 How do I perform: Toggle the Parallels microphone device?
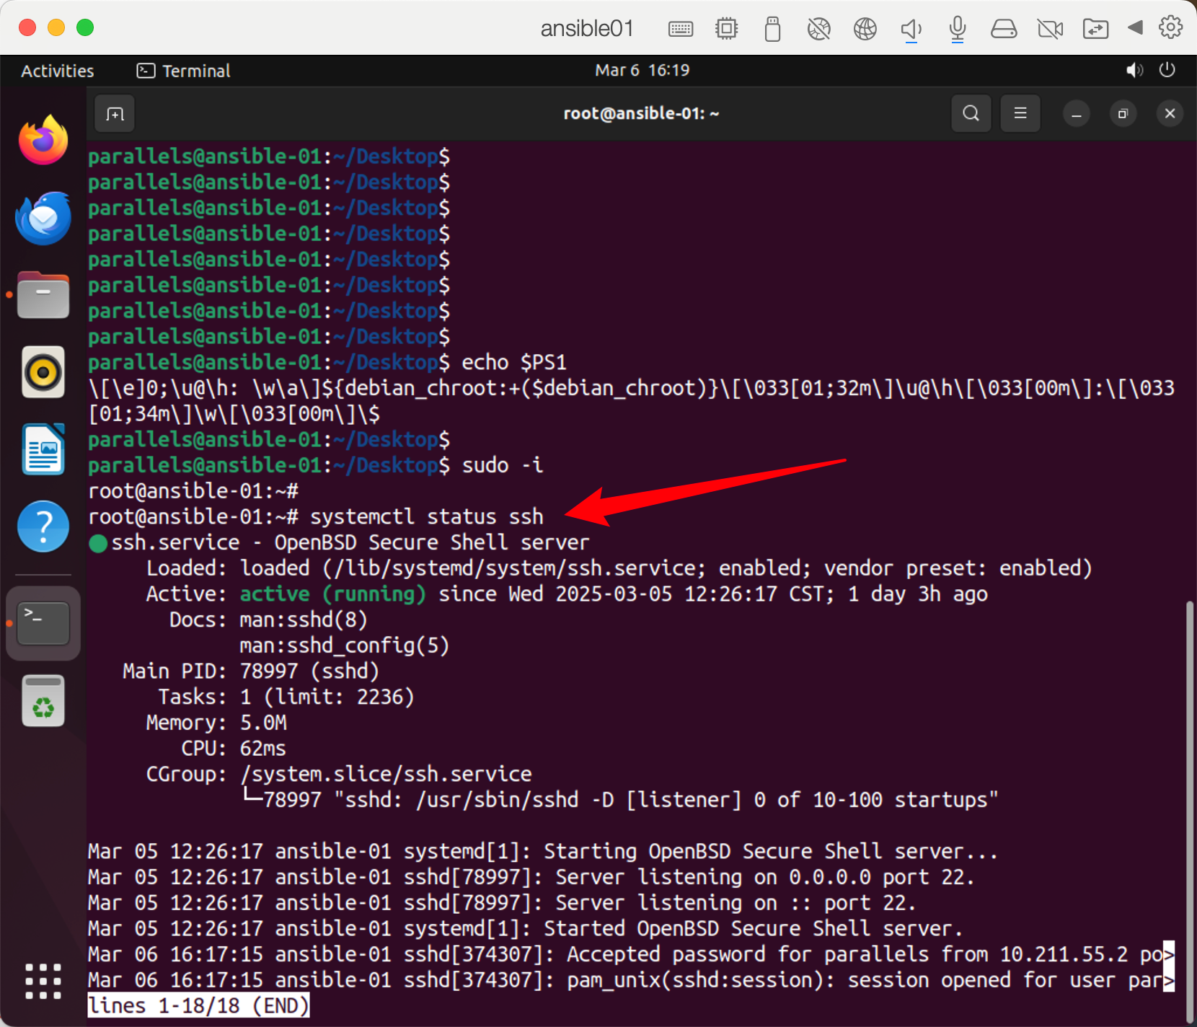pos(957,29)
